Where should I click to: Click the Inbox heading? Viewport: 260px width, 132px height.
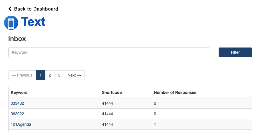(x=17, y=39)
